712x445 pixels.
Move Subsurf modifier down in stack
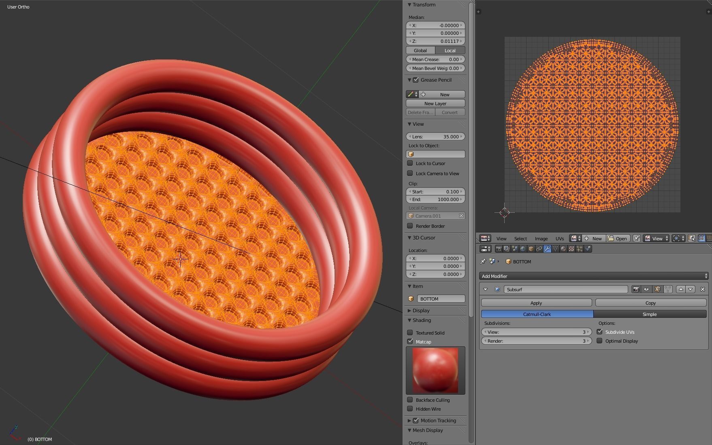pos(691,289)
